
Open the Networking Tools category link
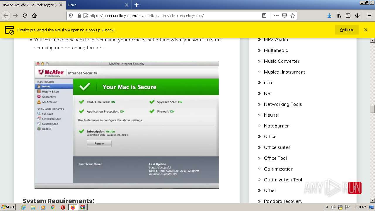283,104
